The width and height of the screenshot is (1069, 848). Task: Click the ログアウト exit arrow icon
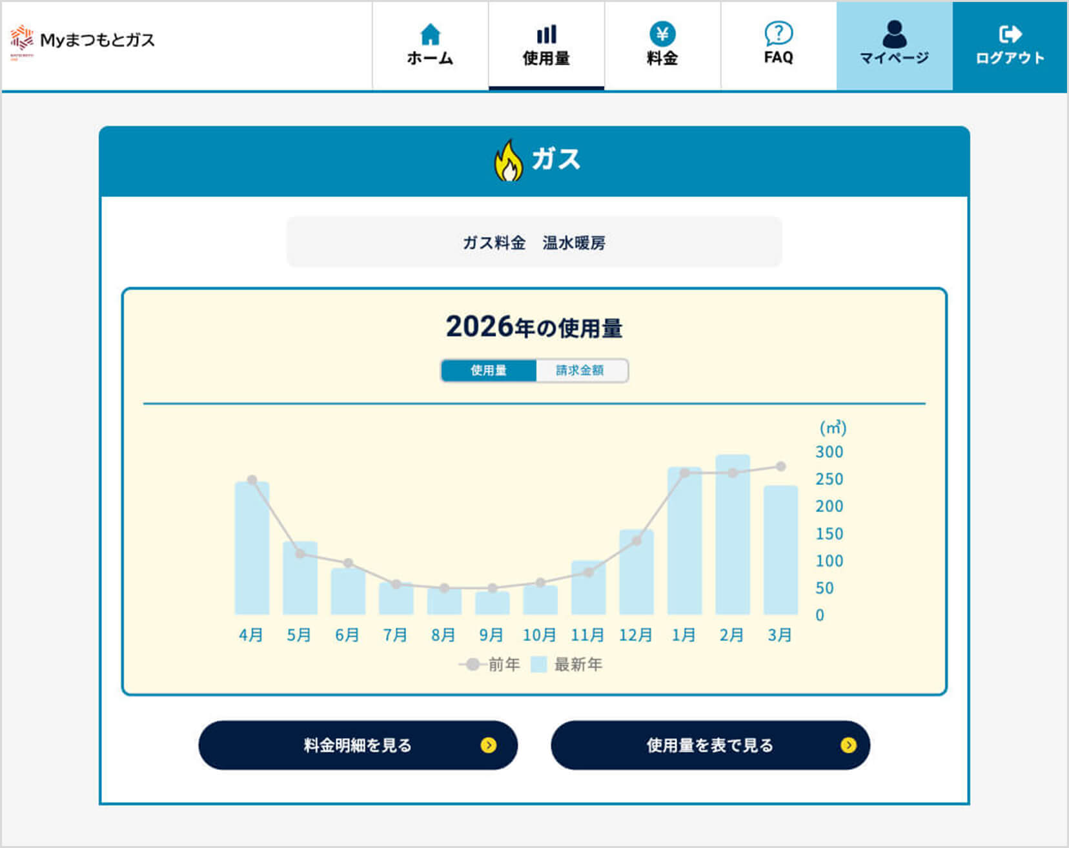click(x=1010, y=34)
